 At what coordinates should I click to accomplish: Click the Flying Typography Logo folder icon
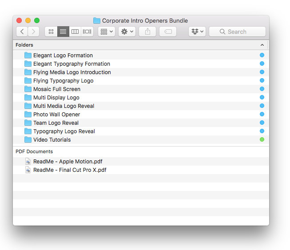point(28,80)
